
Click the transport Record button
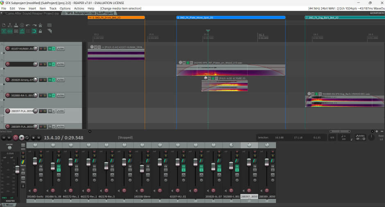(16, 138)
